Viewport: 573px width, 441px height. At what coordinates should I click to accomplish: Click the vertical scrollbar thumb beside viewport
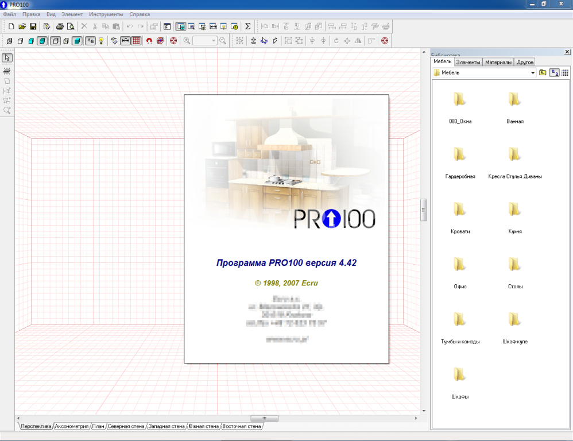(x=424, y=210)
